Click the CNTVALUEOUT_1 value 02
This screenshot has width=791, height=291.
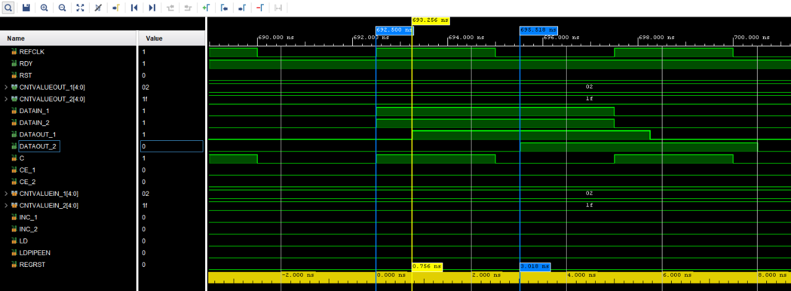(x=146, y=87)
